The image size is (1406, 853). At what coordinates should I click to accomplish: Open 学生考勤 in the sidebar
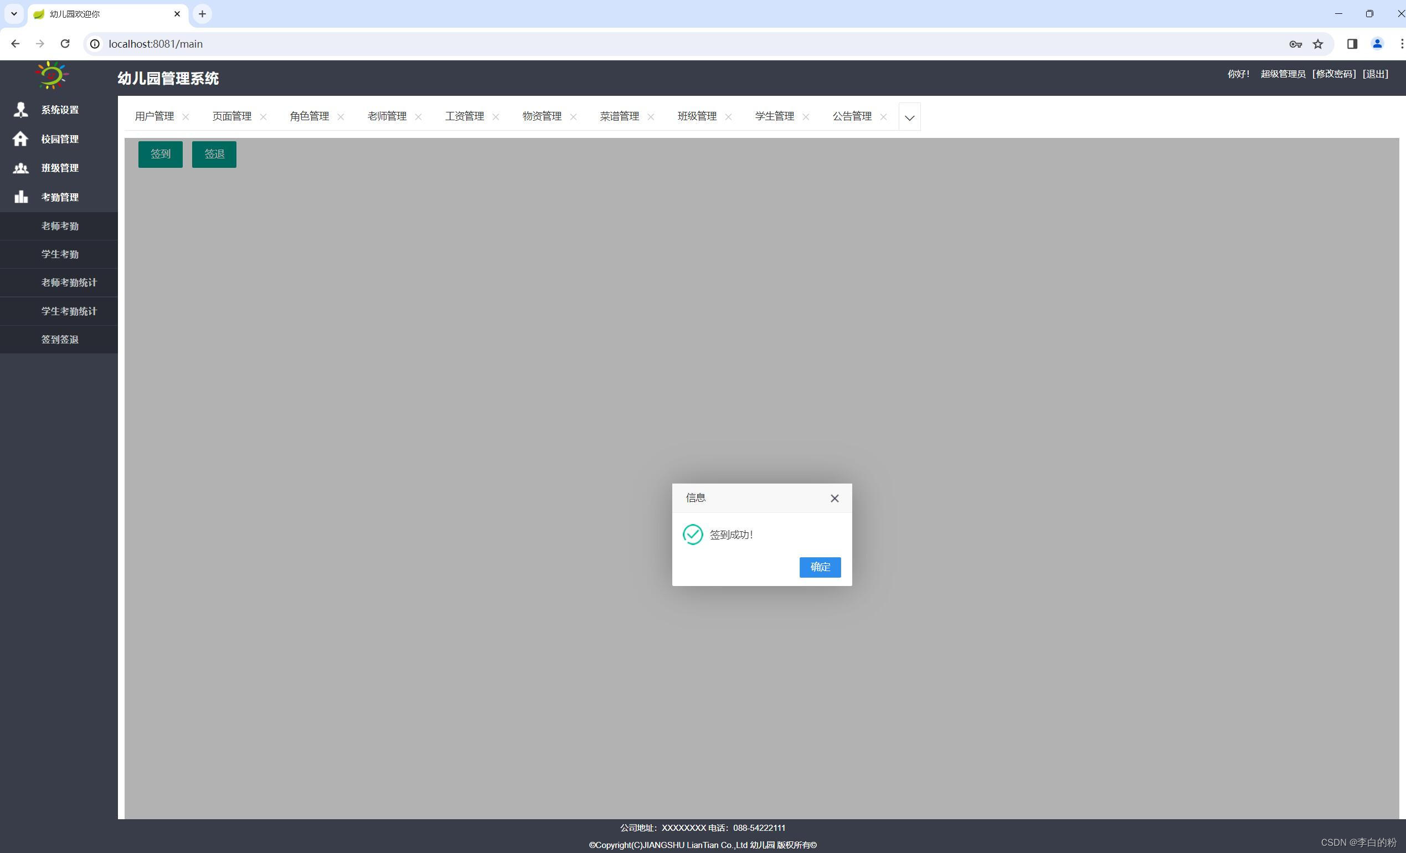tap(59, 254)
